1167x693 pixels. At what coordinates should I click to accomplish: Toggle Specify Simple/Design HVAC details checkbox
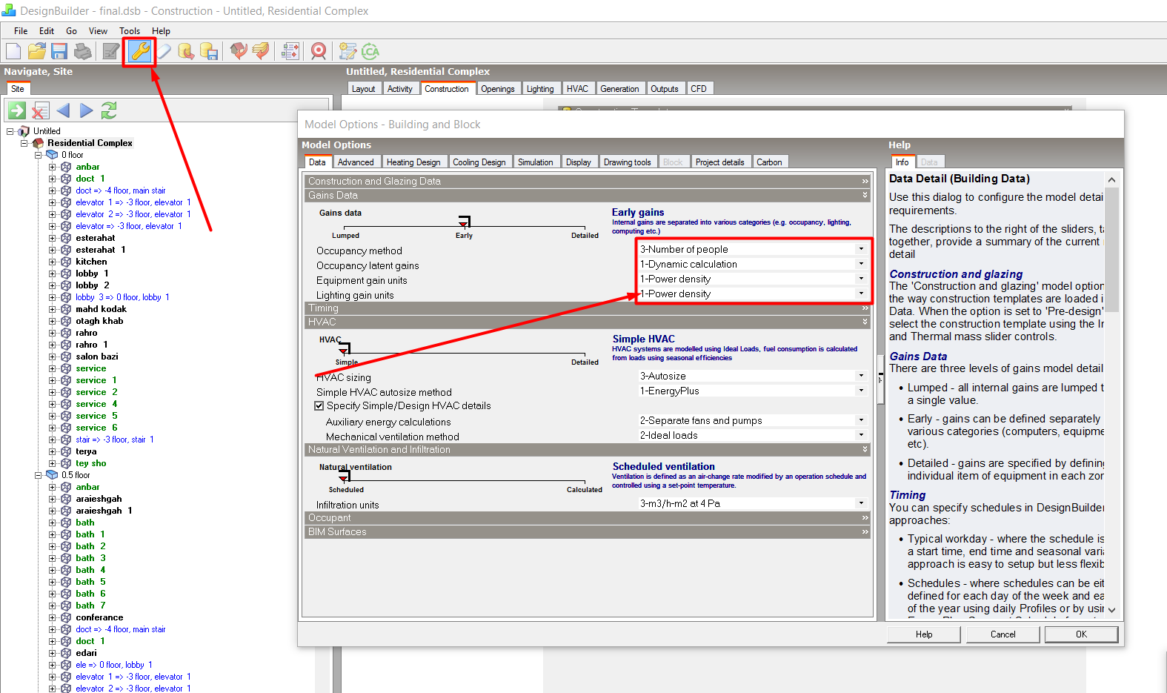tap(319, 405)
